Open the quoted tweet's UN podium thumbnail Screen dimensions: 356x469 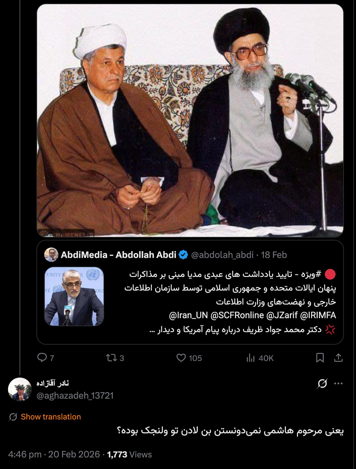click(74, 296)
